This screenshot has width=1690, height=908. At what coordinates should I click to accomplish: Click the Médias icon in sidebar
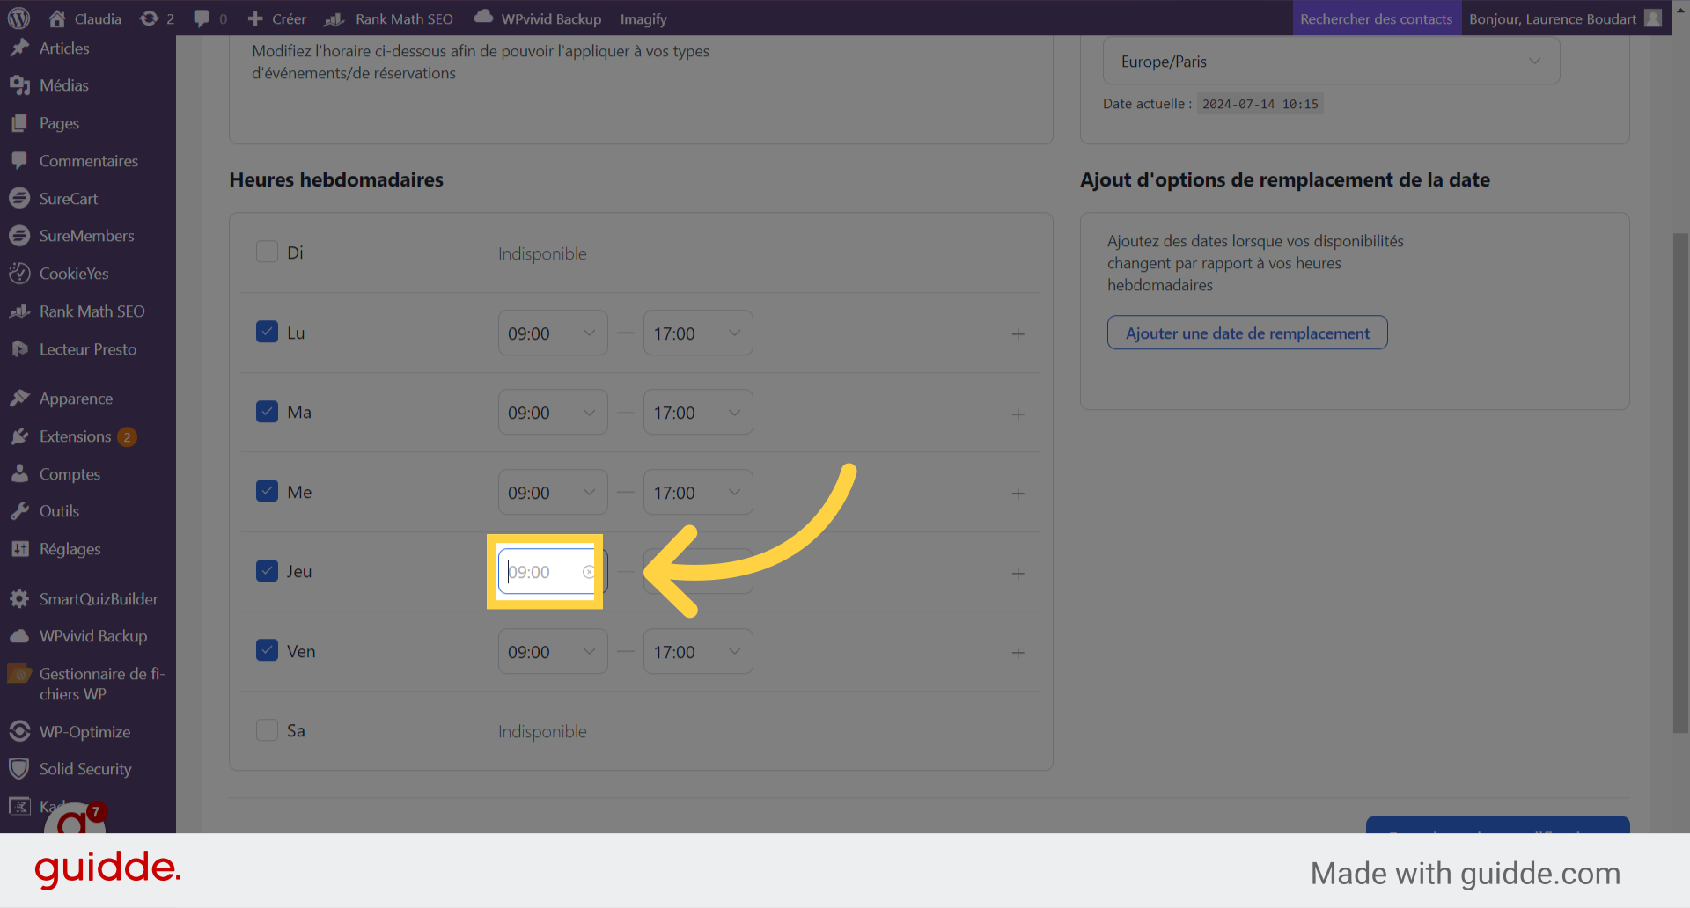pos(19,85)
